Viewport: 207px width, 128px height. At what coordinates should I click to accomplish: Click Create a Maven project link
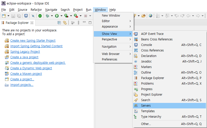pyautogui.click(x=26, y=74)
